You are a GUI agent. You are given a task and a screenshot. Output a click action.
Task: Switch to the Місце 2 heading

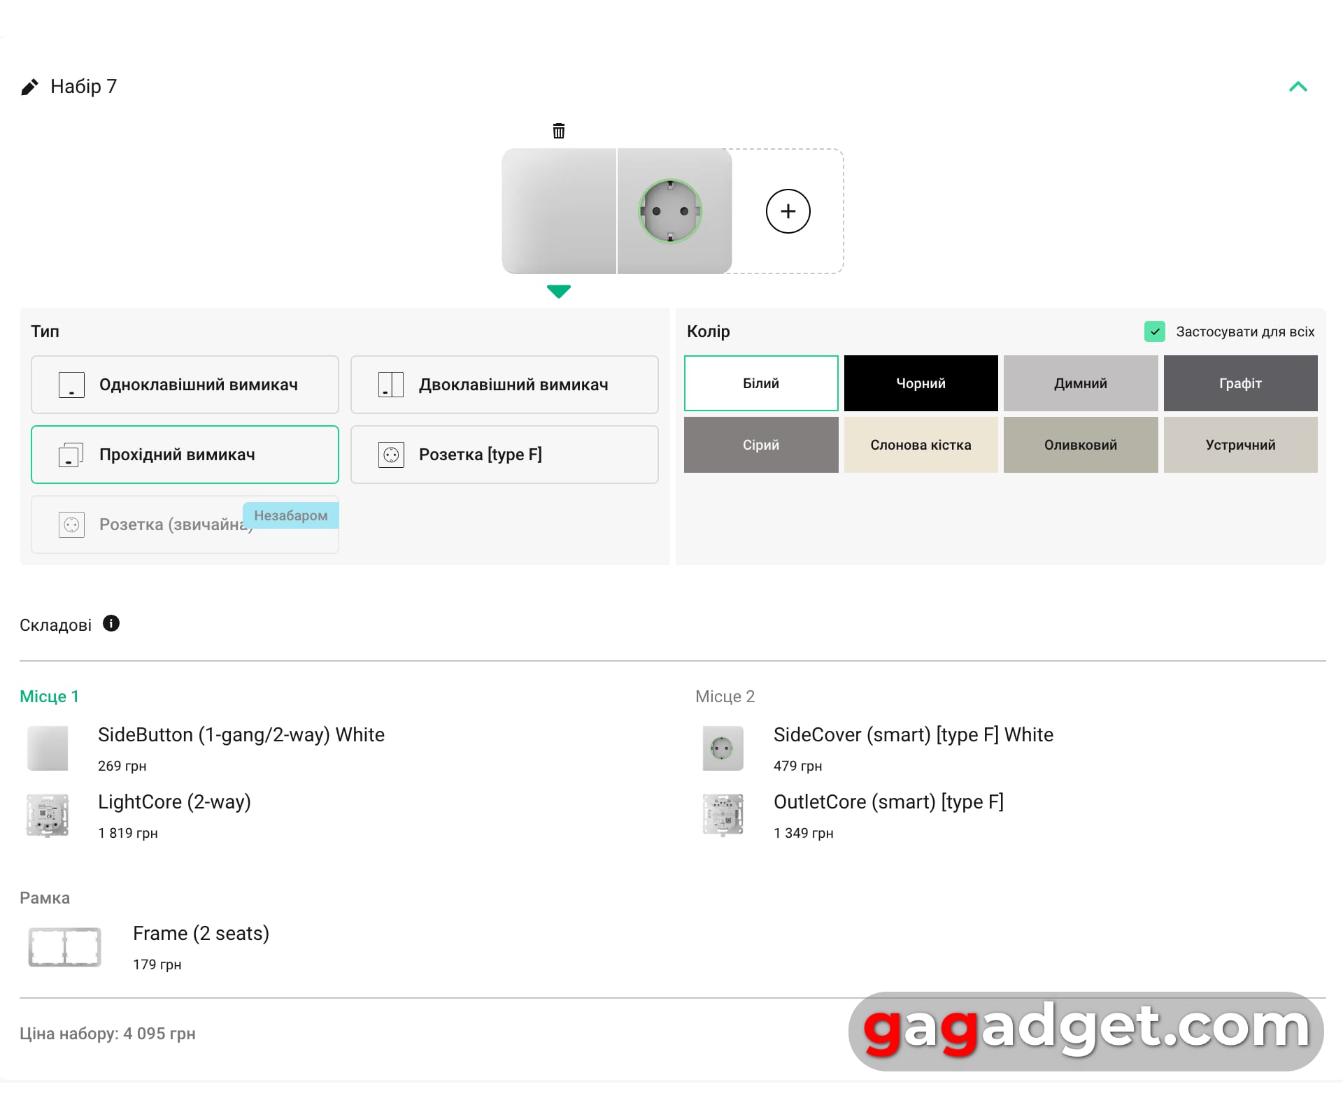tap(725, 697)
